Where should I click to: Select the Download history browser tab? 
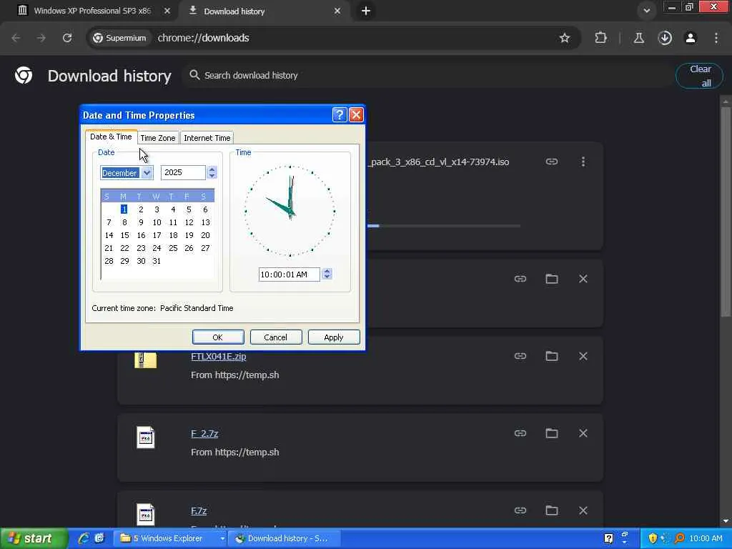(264, 11)
